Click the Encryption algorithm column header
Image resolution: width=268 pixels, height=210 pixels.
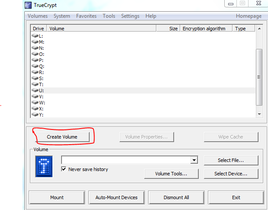tap(206, 29)
